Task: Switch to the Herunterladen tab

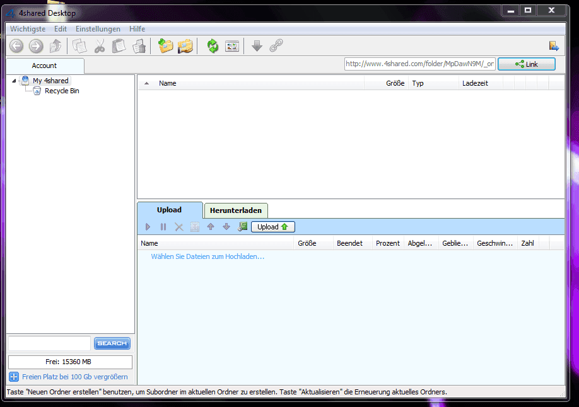Action: pyautogui.click(x=236, y=210)
